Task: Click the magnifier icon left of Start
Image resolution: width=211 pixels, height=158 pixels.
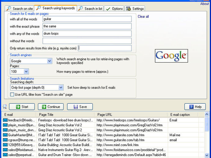Action: [5, 106]
